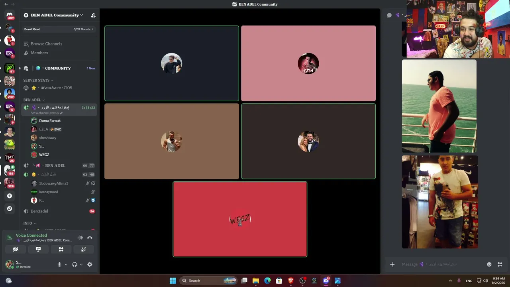Open the man-by-the-sea image in chat
510x287 pixels.
pos(439,106)
